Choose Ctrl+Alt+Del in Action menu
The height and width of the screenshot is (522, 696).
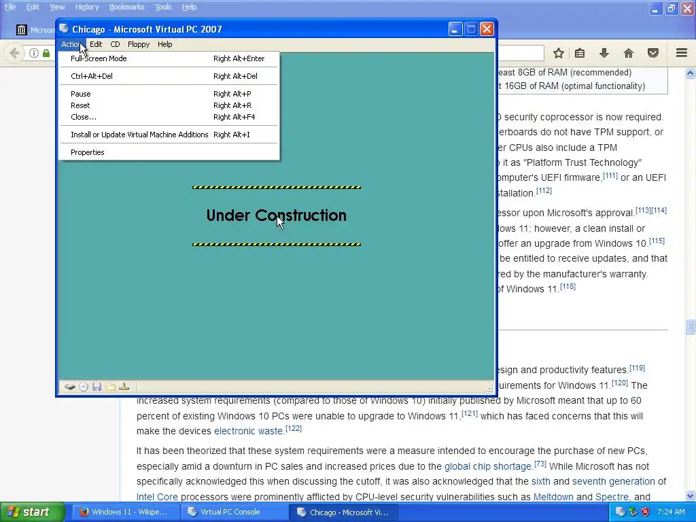pyautogui.click(x=169, y=76)
